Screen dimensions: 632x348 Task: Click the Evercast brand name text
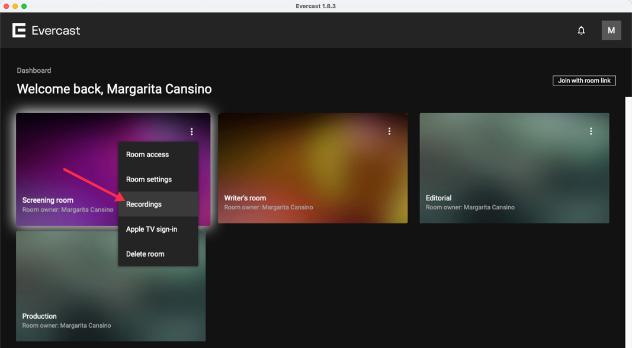(x=56, y=31)
